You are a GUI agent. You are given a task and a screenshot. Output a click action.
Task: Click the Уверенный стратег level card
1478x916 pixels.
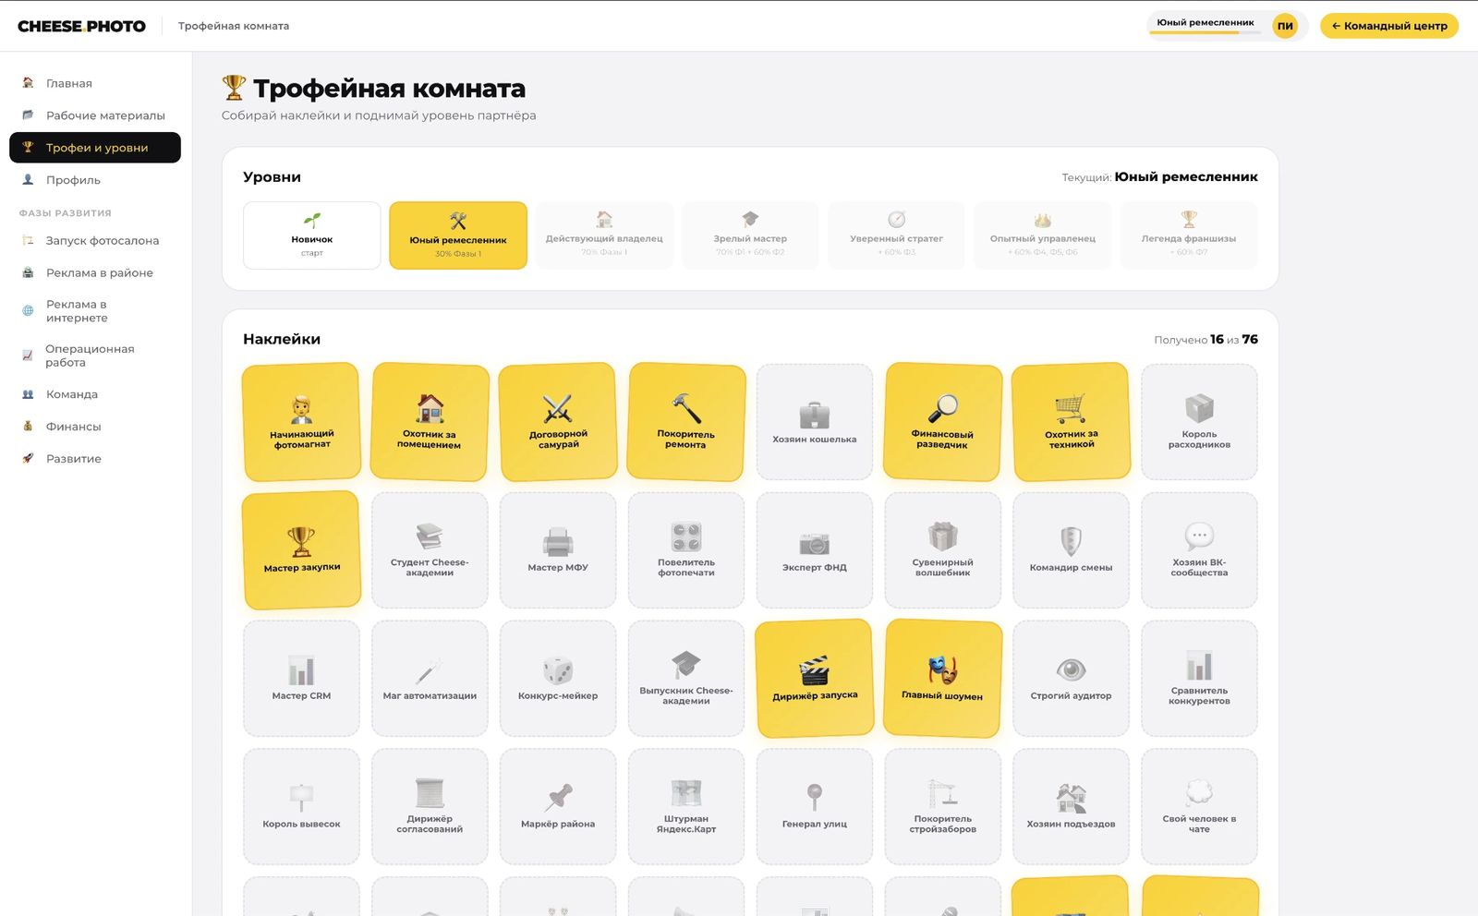896,235
